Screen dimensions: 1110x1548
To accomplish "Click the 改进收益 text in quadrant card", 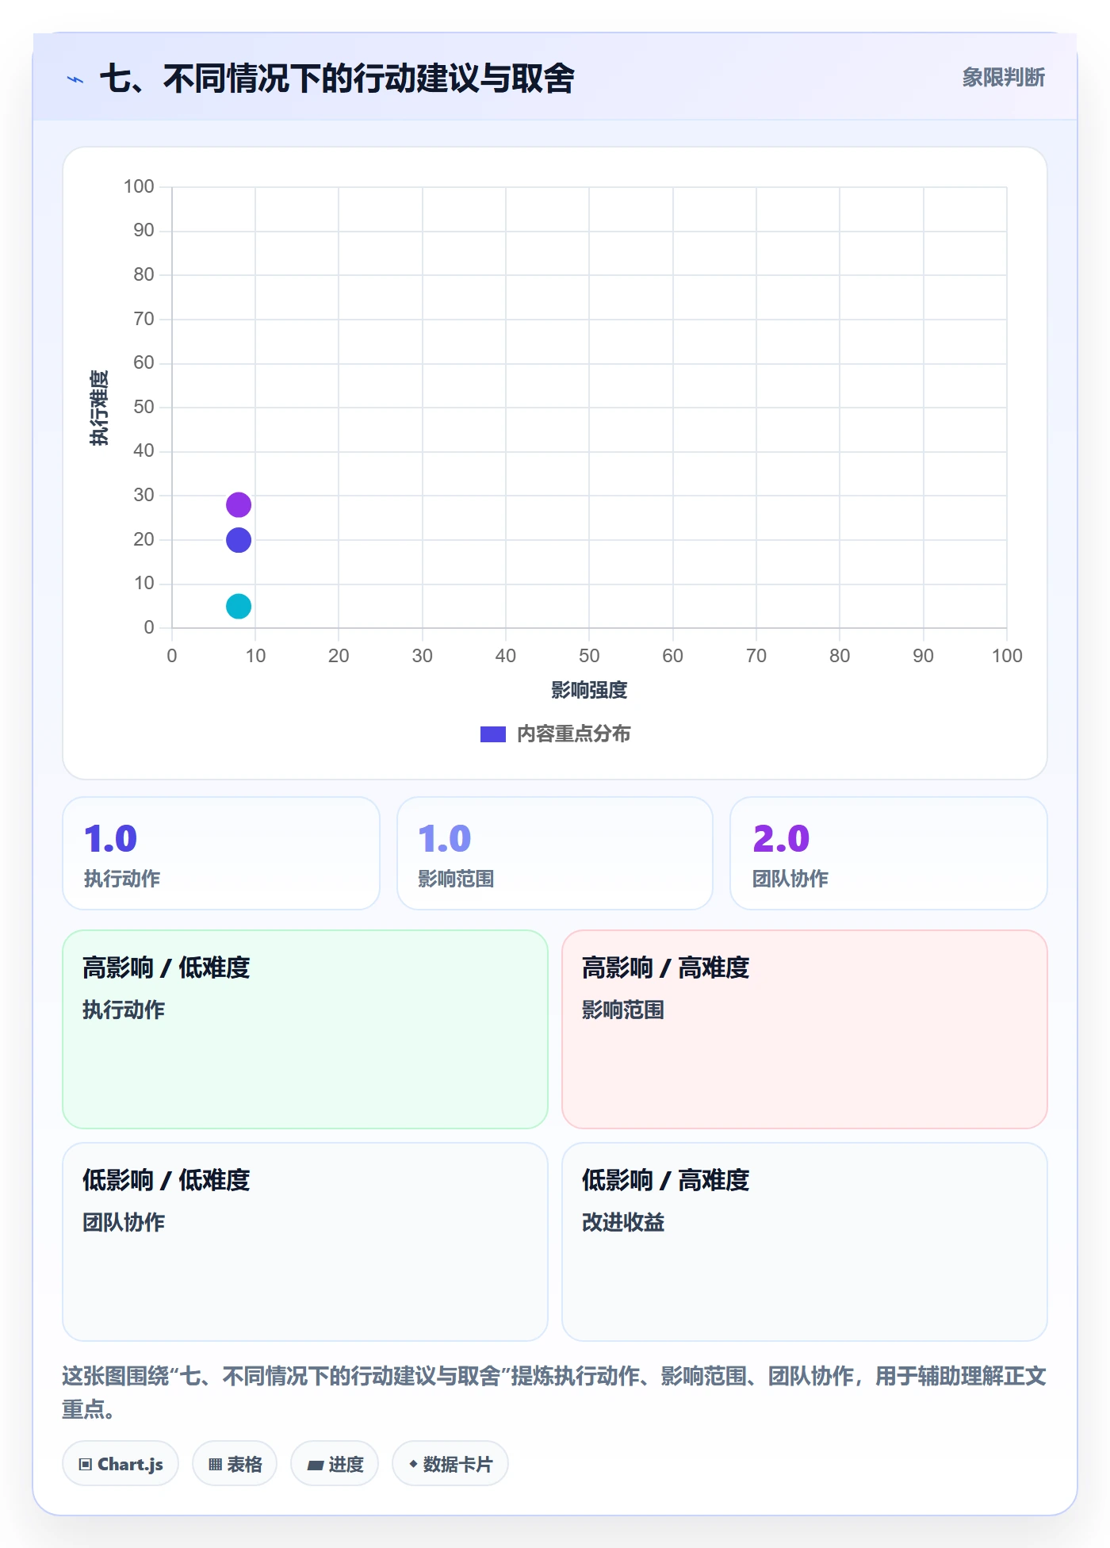I will pos(623,1223).
